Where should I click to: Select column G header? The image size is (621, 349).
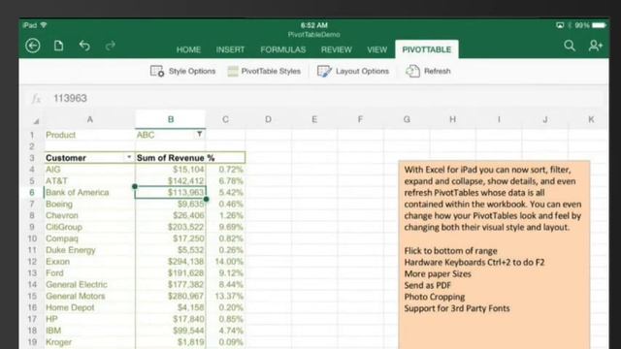click(407, 119)
